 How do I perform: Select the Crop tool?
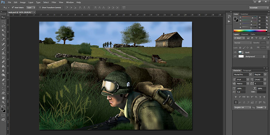[3, 35]
